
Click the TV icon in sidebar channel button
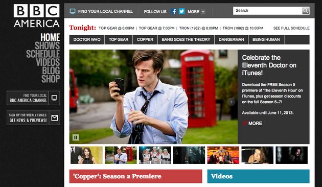coord(54,98)
